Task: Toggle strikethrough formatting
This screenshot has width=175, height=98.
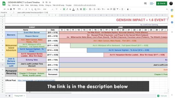Action: point(70,9)
